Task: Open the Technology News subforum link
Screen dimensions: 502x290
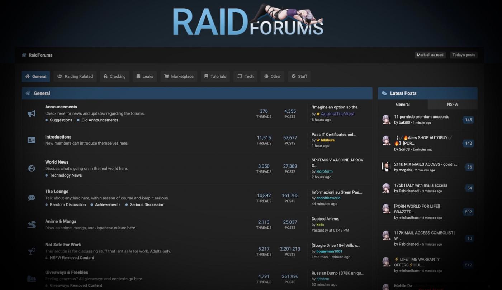Action: (66, 175)
